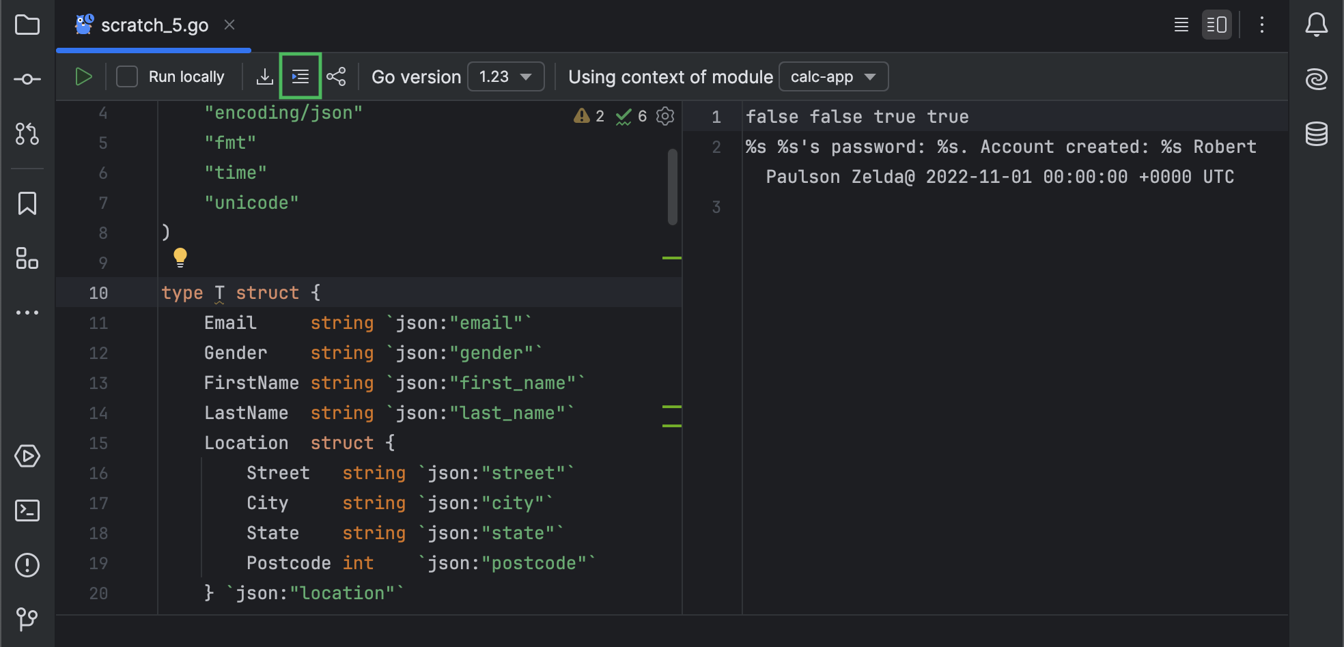The image size is (1344, 647).
Task: Open the AI Assistant panel
Action: click(x=1317, y=78)
